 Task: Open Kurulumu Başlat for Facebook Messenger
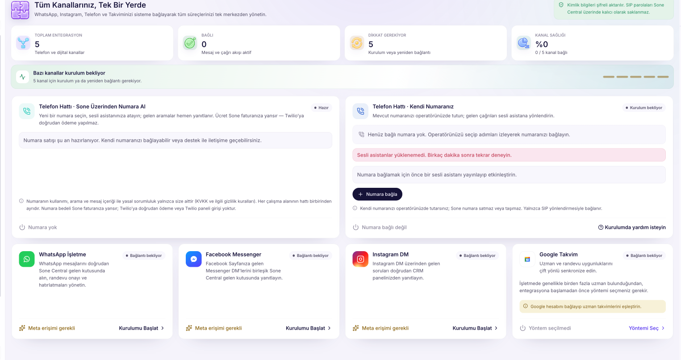(309, 328)
